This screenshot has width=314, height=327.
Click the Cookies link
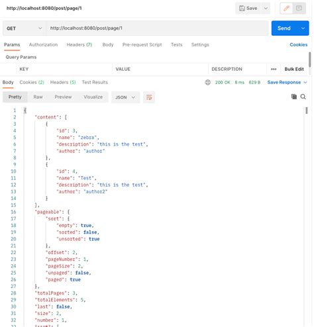pos(298,45)
